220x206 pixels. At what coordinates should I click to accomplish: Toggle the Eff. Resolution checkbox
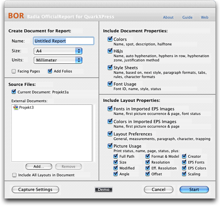(x=148, y=168)
